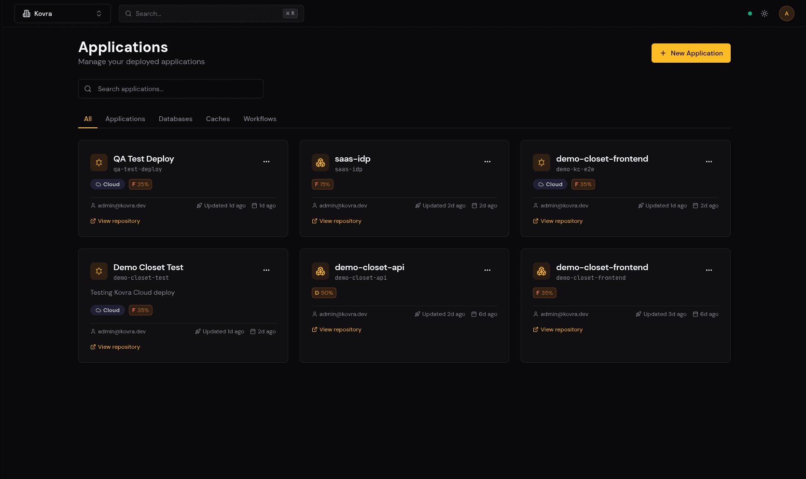Click the F 15% score badge on saas-idp

coord(322,184)
